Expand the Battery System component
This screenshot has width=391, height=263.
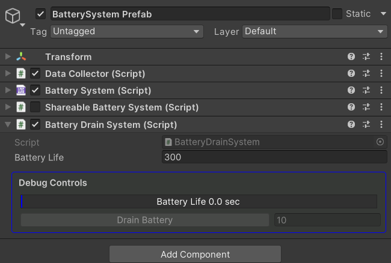[8, 90]
